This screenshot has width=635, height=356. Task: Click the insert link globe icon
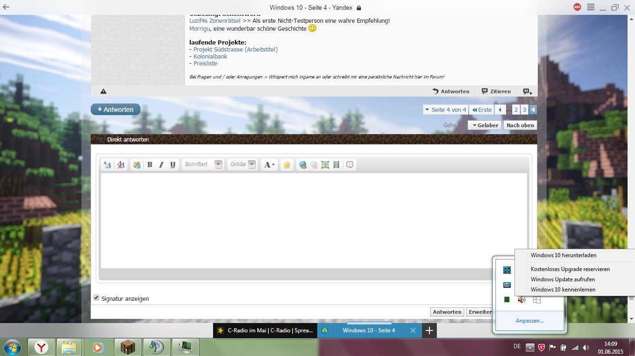303,165
